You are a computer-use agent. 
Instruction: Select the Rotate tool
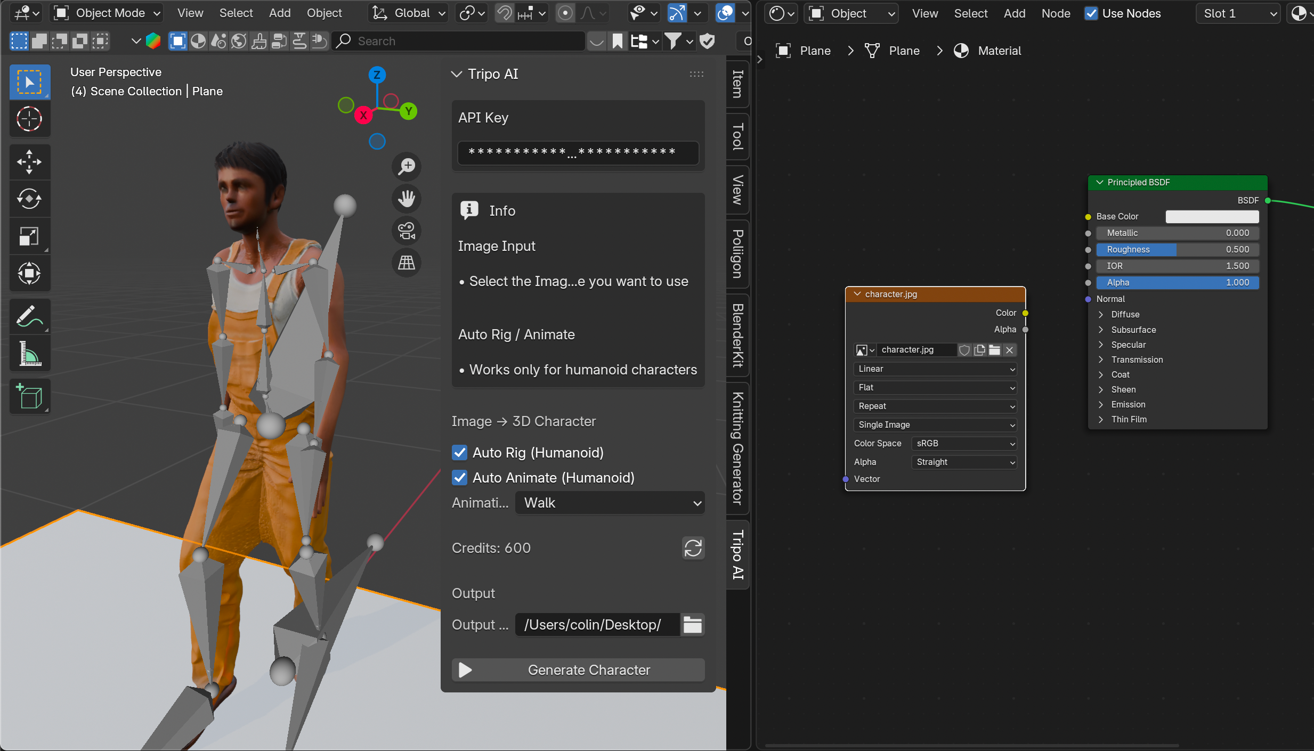click(29, 199)
